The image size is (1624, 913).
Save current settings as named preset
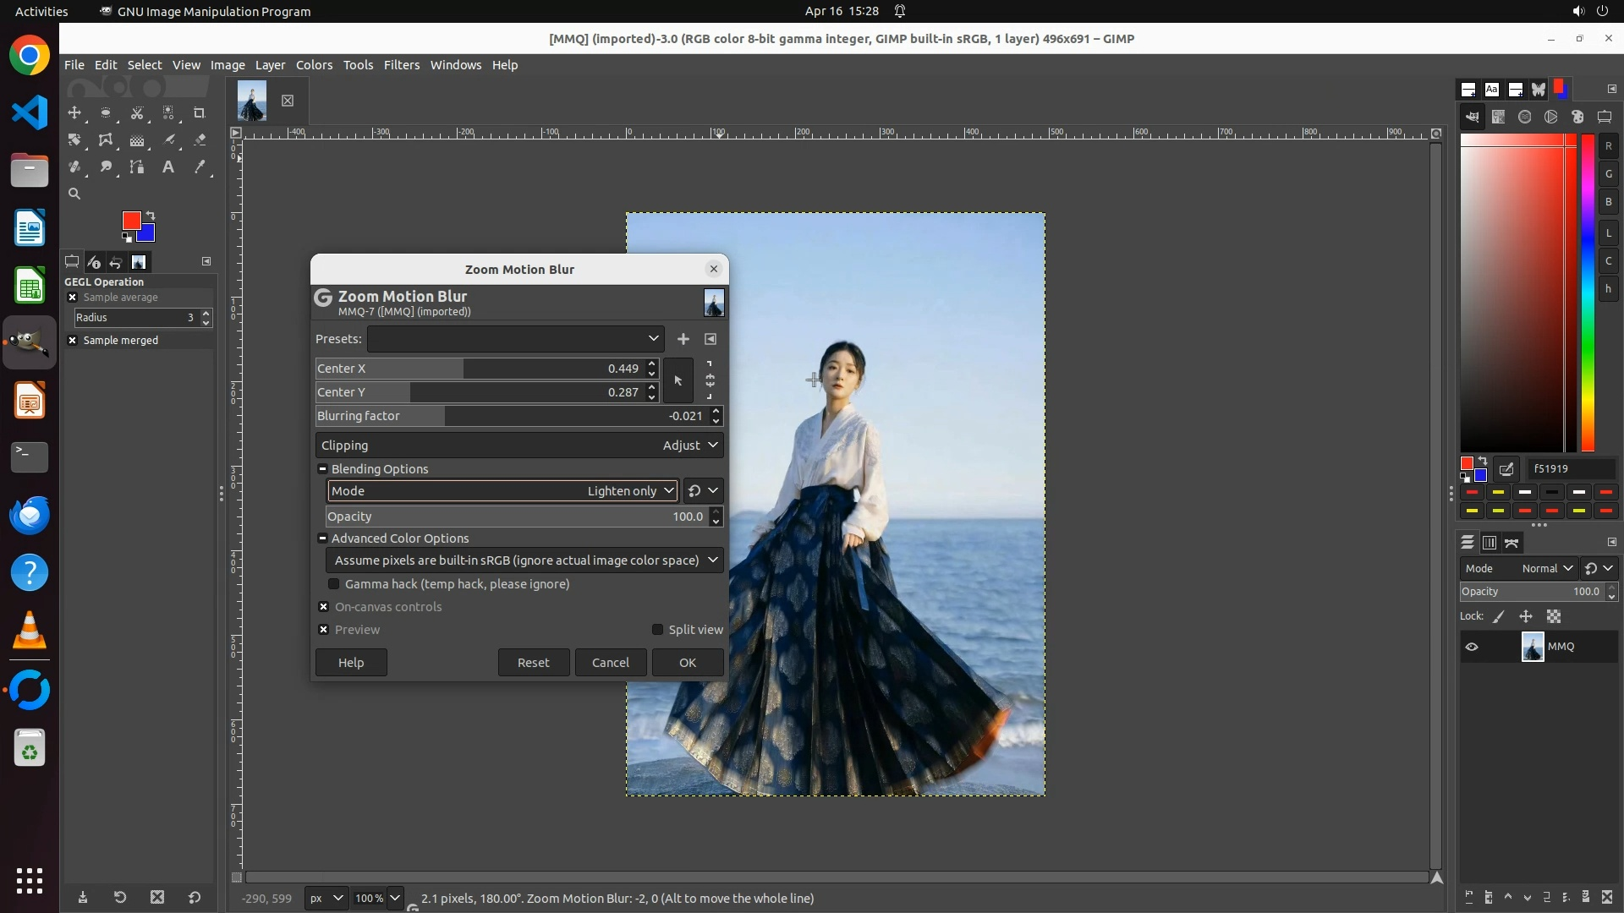pos(683,339)
